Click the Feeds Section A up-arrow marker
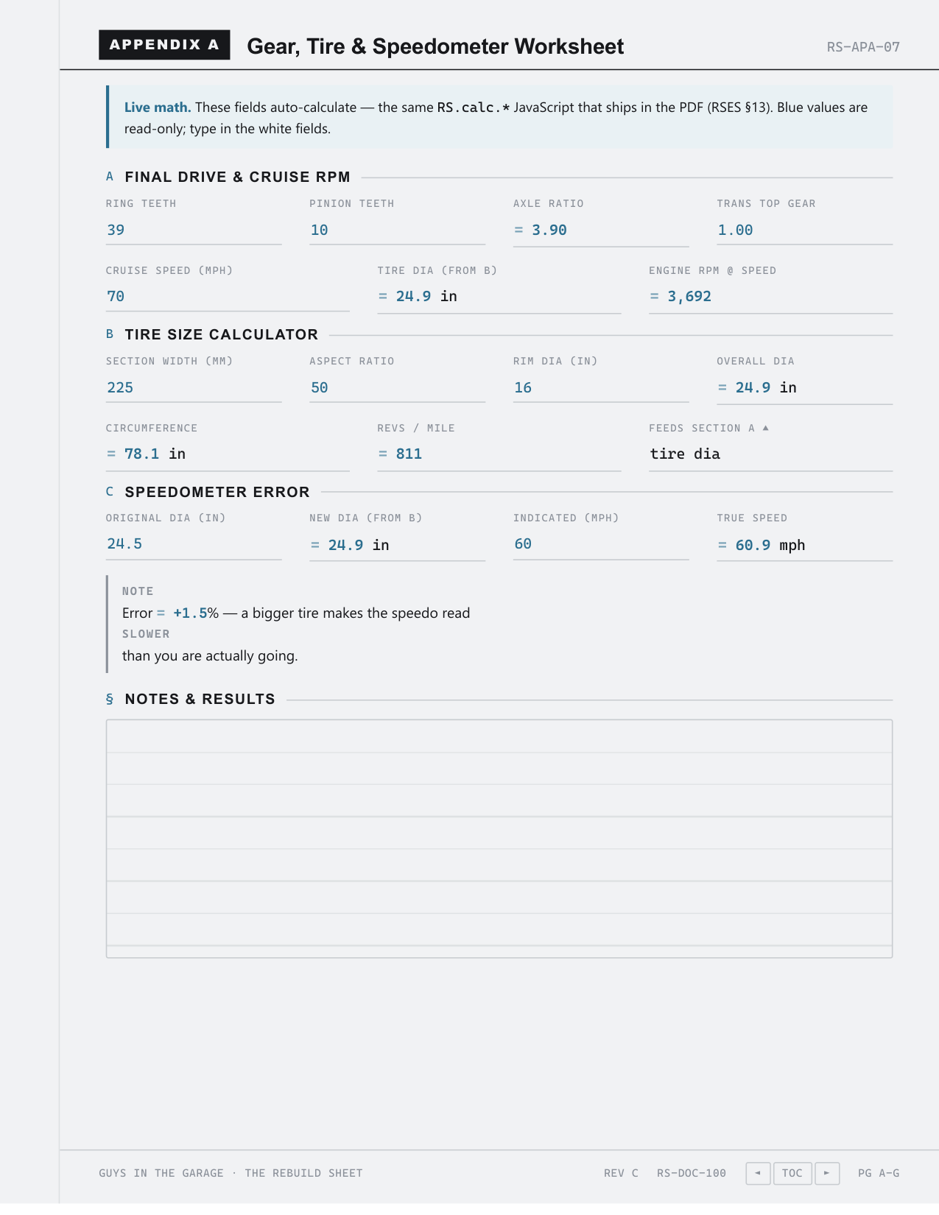 (765, 428)
